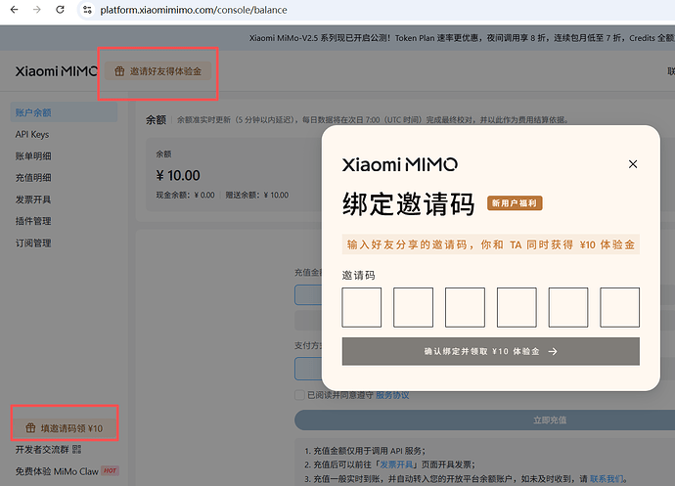Screen dimensions: 675x486
Task: Open 账单明细 in the sidebar
Action: tap(33, 155)
